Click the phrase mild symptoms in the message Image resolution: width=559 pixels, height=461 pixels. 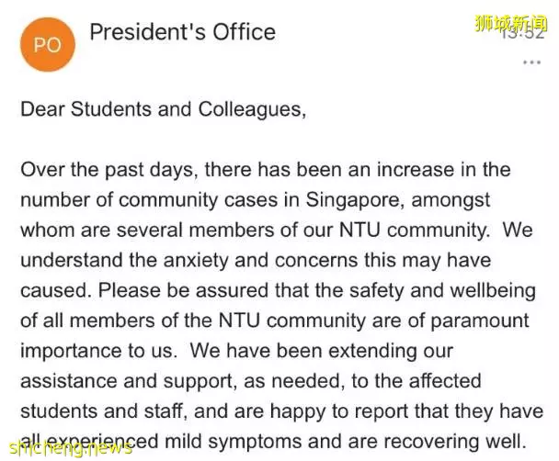click(234, 443)
